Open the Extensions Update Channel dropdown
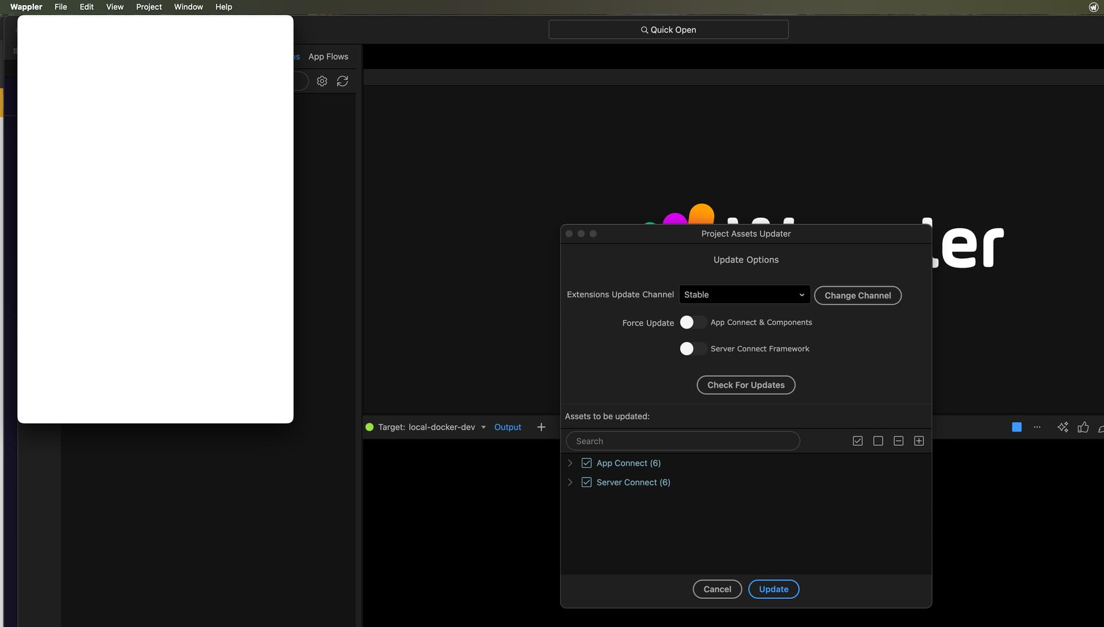Viewport: 1104px width, 627px height. tap(745, 295)
